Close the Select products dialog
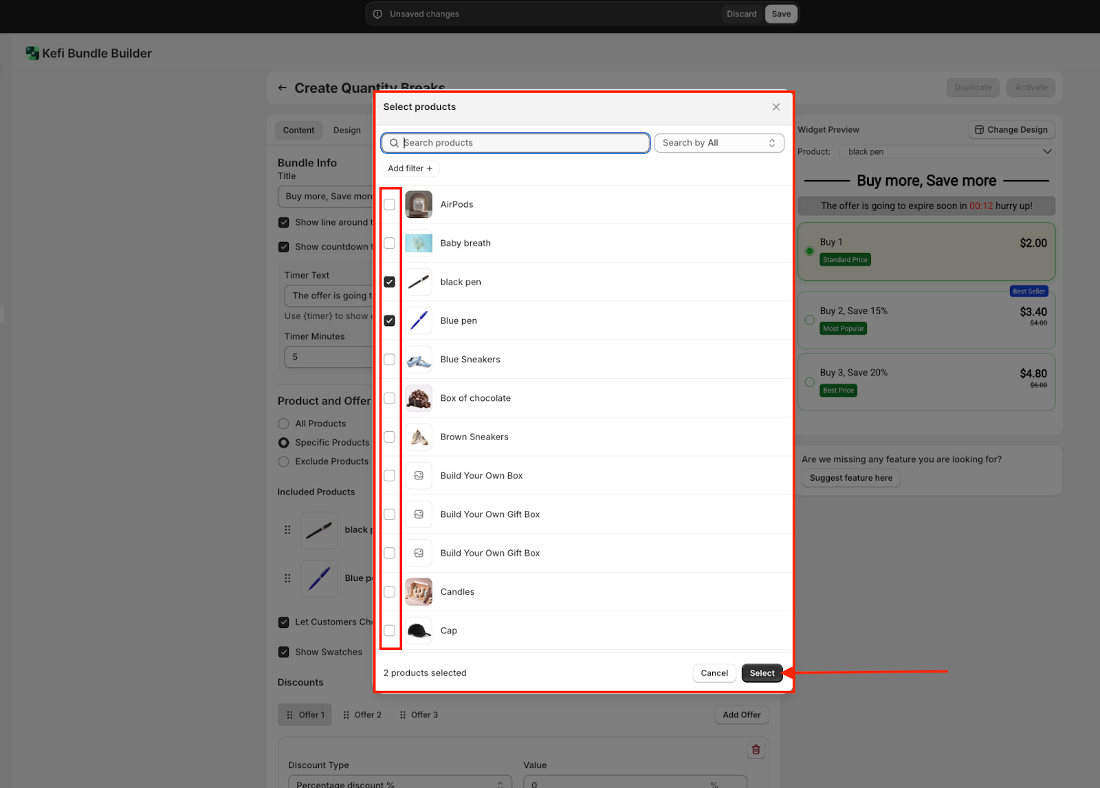 coord(775,107)
